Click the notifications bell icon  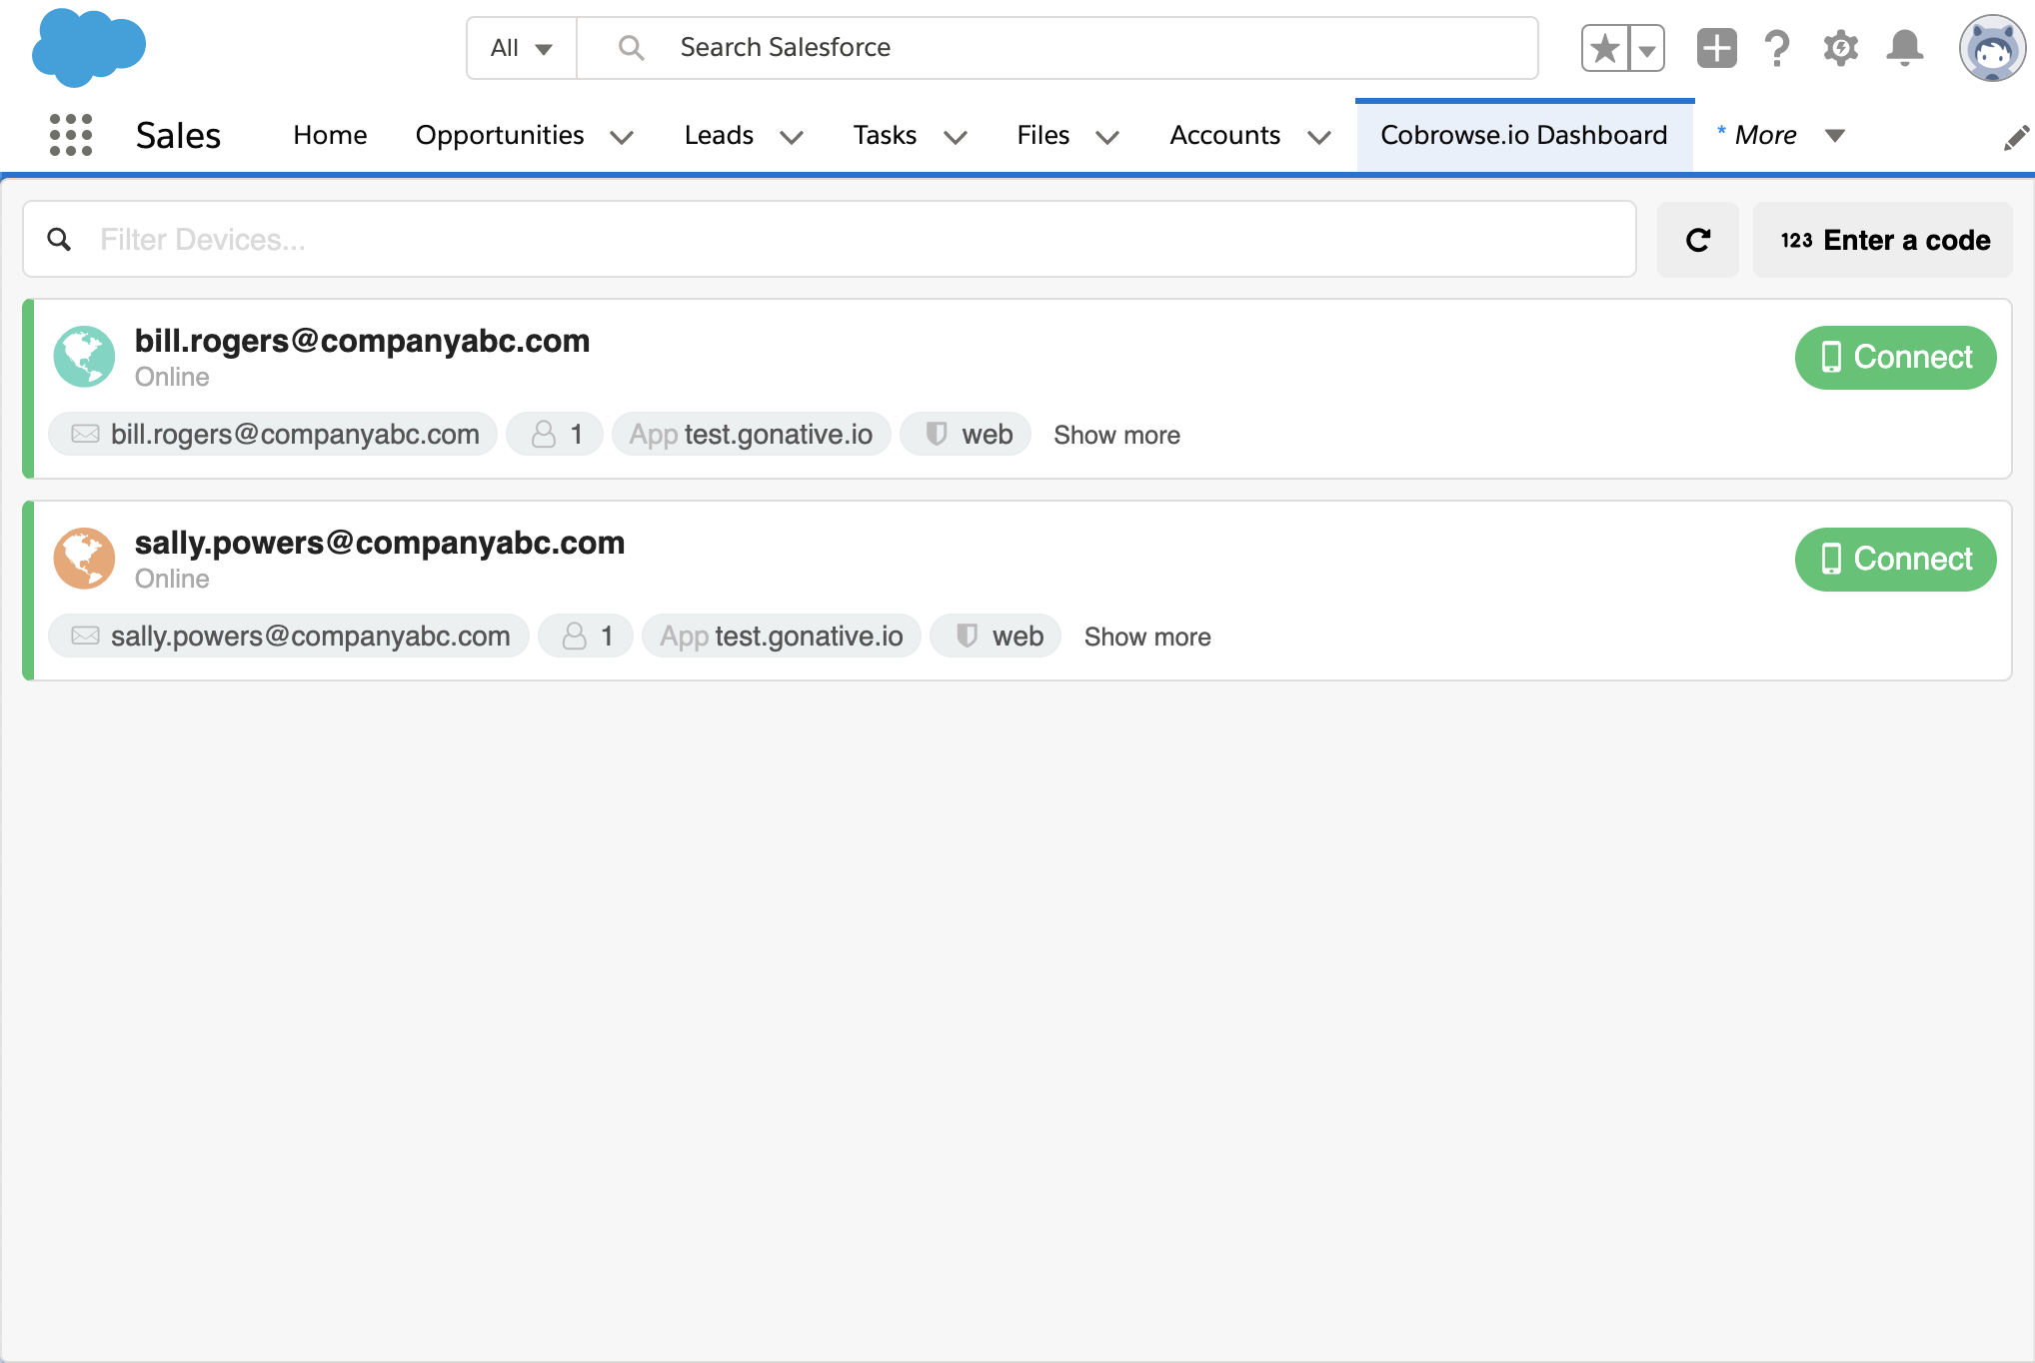pyautogui.click(x=1903, y=47)
